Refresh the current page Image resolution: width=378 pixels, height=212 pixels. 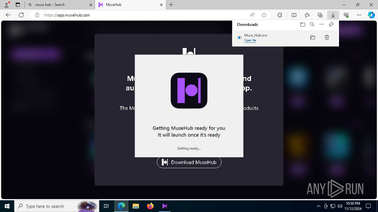click(21, 15)
